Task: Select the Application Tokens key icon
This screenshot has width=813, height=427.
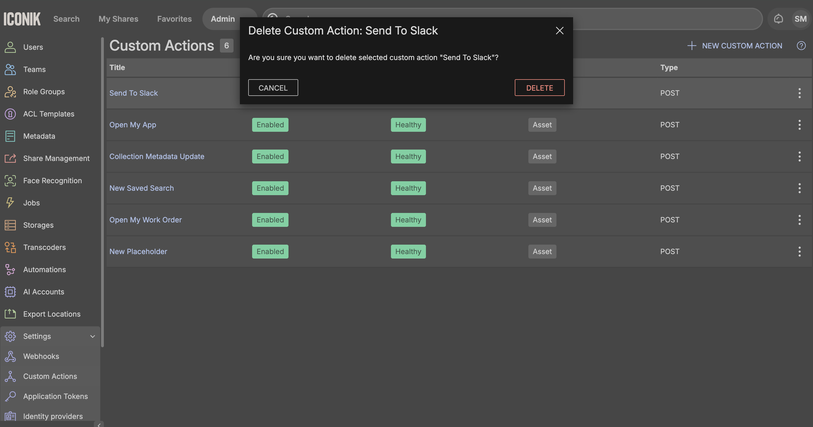Action: coord(10,396)
